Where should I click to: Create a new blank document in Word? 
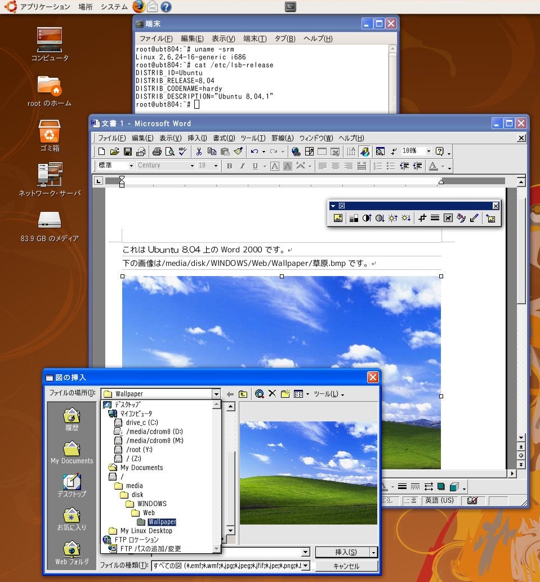coord(101,152)
